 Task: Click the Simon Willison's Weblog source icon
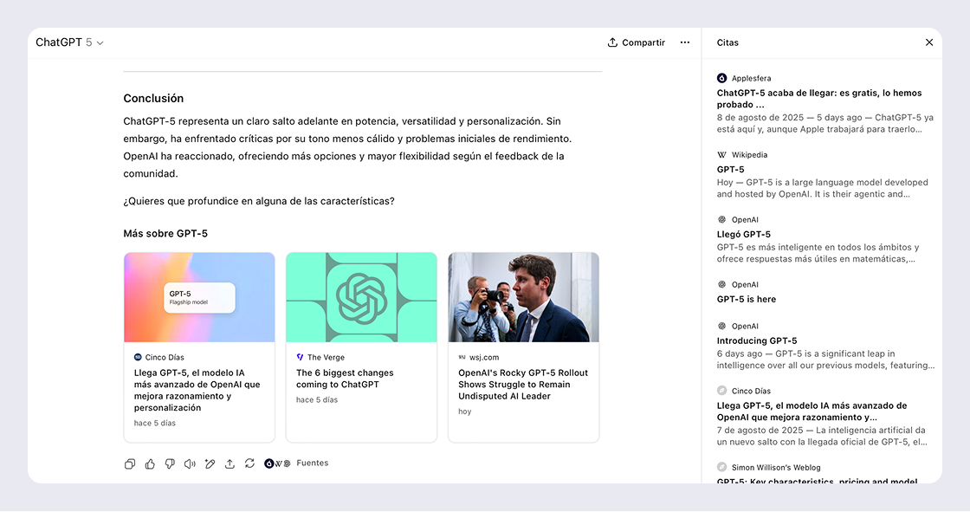(x=722, y=468)
